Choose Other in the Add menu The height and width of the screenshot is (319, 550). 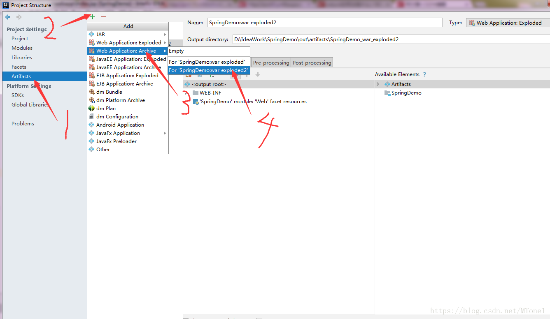click(x=128, y=149)
